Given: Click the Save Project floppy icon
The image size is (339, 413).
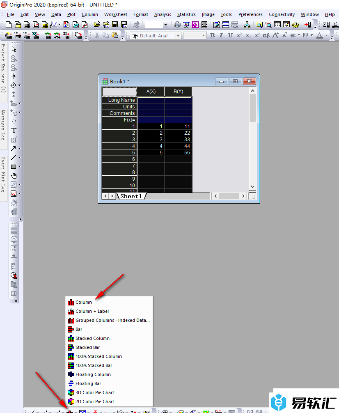Looking at the screenshot, I should (x=115, y=25).
